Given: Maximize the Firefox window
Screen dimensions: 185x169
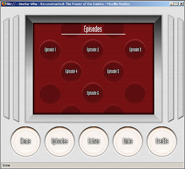Looking at the screenshot, I should (x=176, y=4).
